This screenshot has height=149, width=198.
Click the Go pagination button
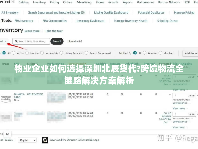(8, 134)
